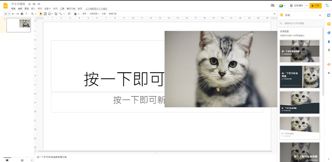Open the last edit history link
Screen dimensions: 332x162
(x=96, y=9)
